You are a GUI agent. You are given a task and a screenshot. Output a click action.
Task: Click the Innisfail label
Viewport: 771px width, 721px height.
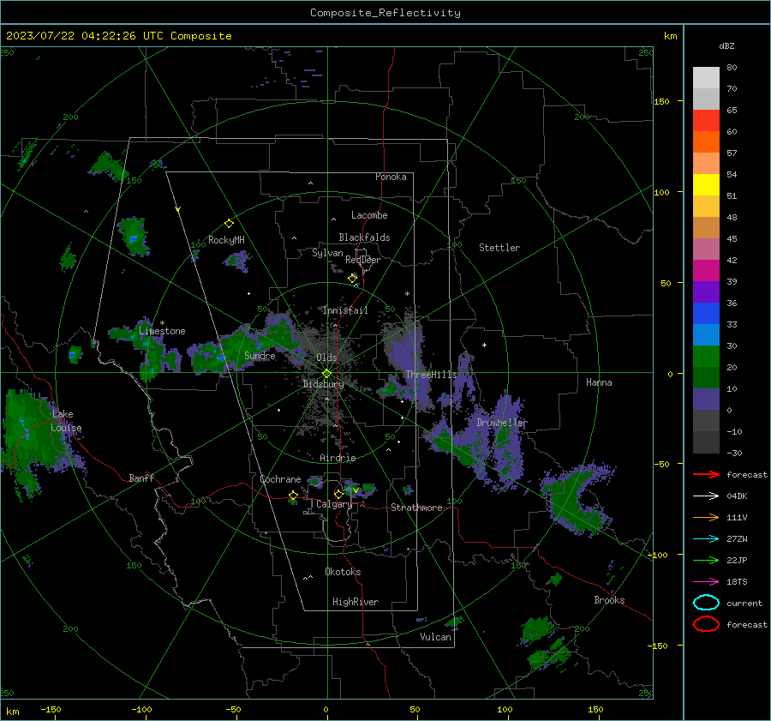point(345,310)
